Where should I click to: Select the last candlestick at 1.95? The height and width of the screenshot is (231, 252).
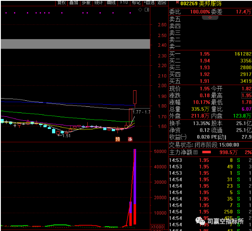click(x=135, y=97)
